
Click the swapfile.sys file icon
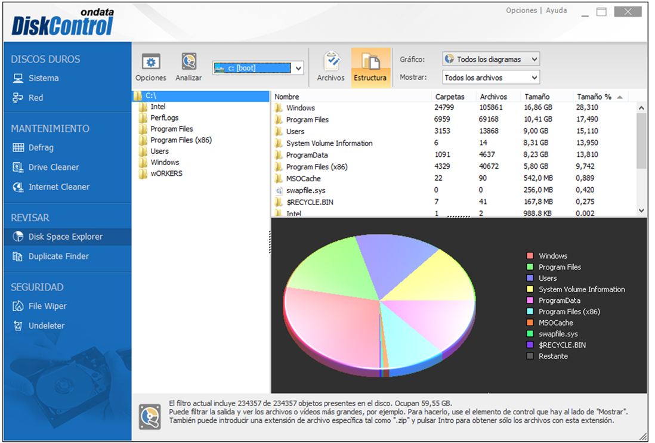click(279, 190)
